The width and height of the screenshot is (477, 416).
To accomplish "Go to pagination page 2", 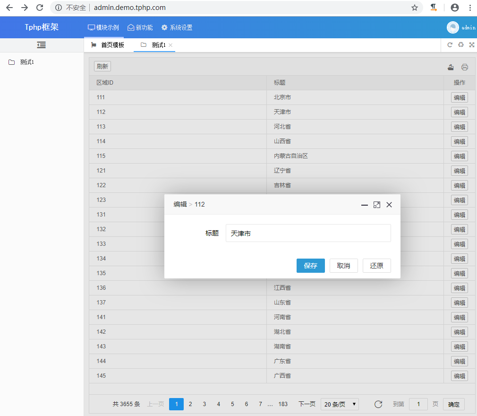I will (190, 404).
